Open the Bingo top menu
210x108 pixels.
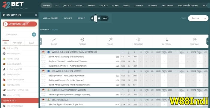(126, 5)
